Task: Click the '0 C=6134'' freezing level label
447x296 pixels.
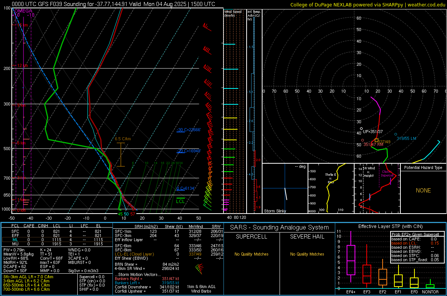Action: [186, 188]
